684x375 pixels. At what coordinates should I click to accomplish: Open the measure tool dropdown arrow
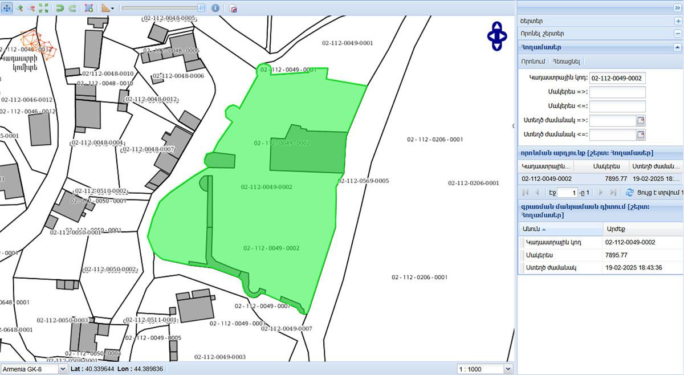tap(112, 9)
